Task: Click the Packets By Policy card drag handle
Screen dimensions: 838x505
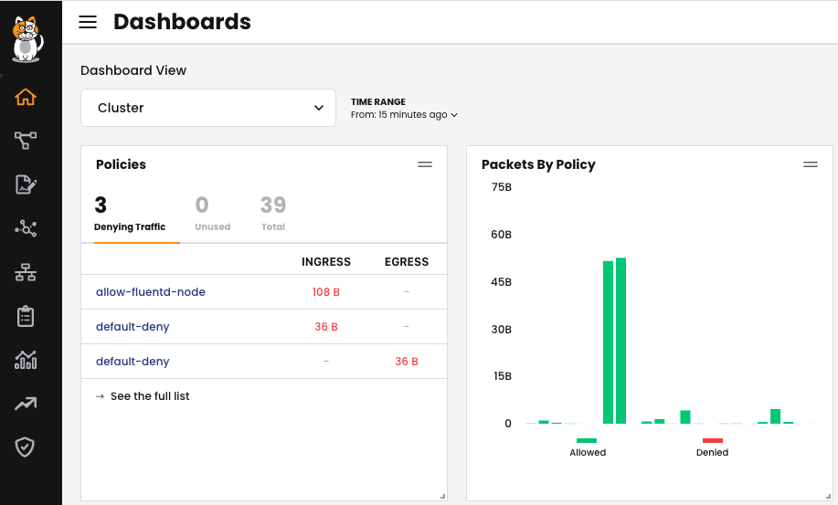Action: pos(811,164)
